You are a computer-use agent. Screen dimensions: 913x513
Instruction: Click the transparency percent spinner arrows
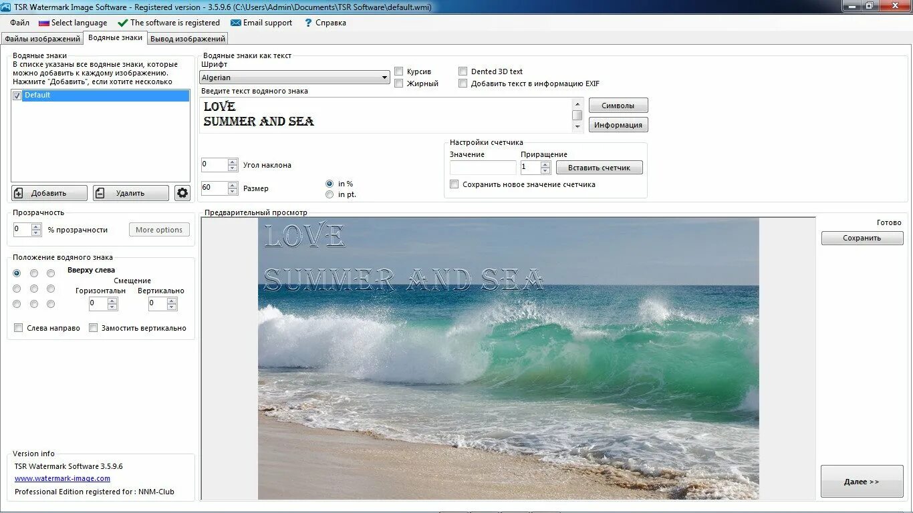[37, 230]
